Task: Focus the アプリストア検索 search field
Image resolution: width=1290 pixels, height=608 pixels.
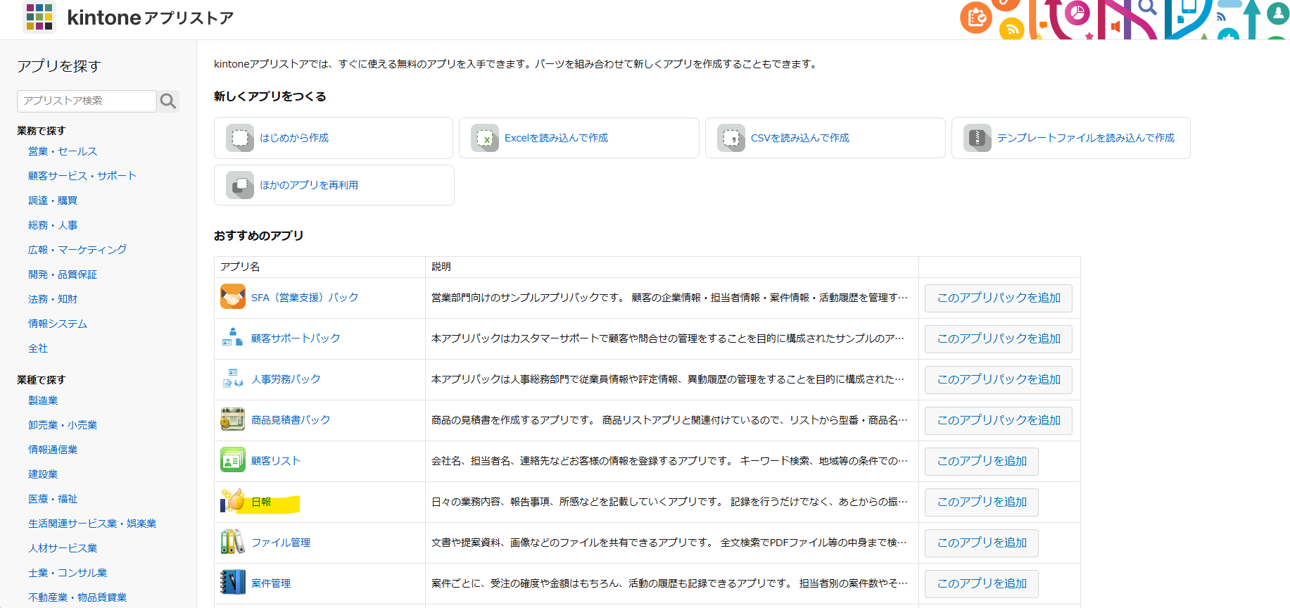Action: [87, 101]
